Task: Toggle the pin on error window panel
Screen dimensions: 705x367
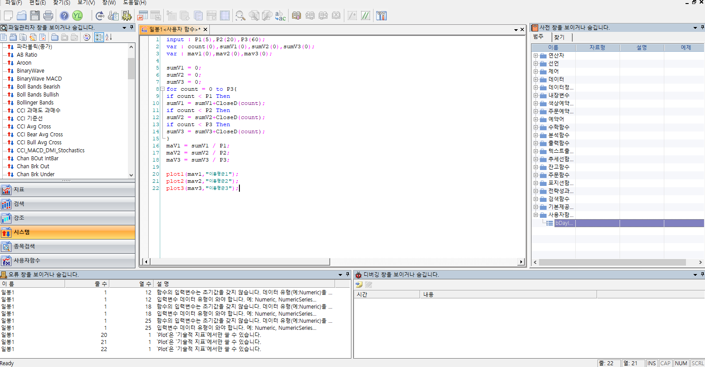Action: pyautogui.click(x=347, y=274)
